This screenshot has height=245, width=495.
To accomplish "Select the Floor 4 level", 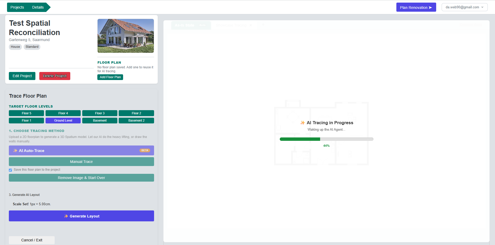I will (63, 113).
